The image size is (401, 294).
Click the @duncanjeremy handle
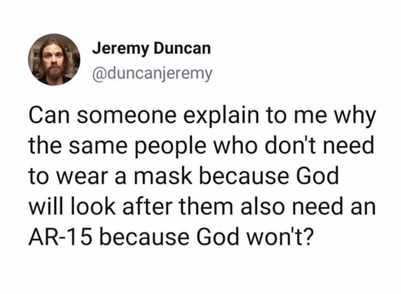pos(152,71)
